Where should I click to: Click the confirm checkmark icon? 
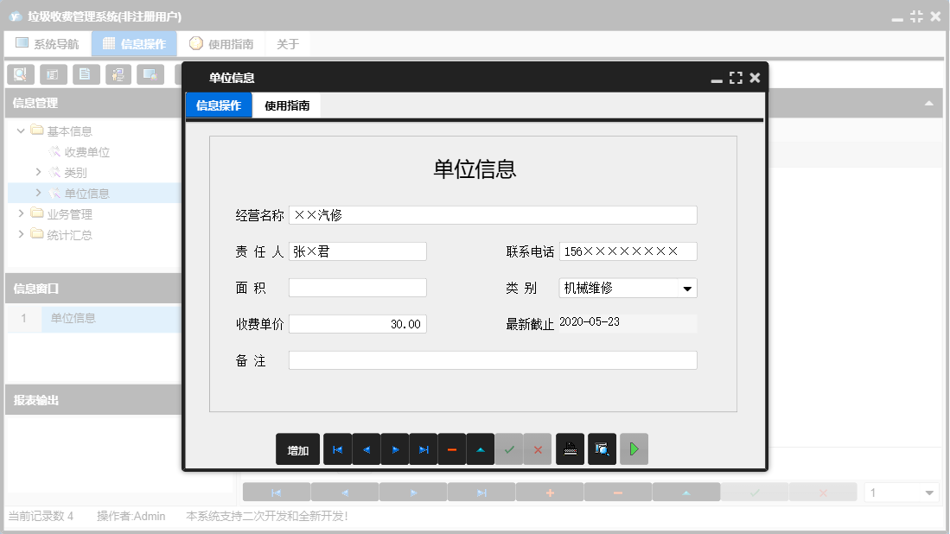point(510,448)
